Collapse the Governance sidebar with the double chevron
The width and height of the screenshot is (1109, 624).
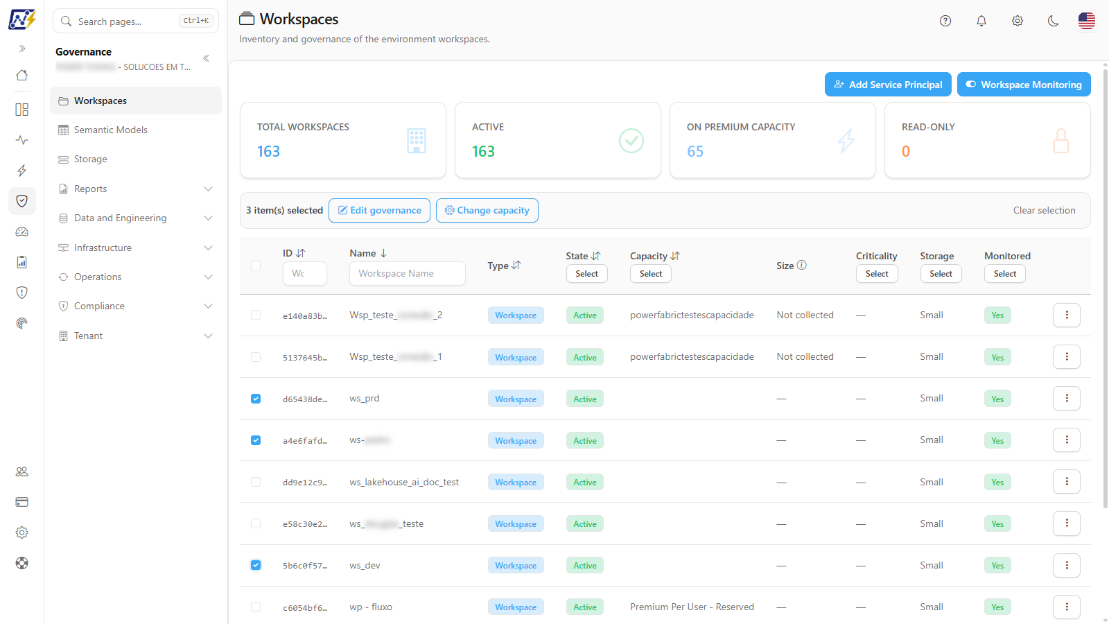click(x=206, y=58)
